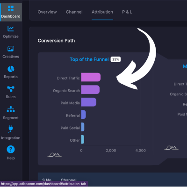Viewport: 187px width, 187px height.
Task: Open the Optimize line-chart icon
Action: point(11,29)
